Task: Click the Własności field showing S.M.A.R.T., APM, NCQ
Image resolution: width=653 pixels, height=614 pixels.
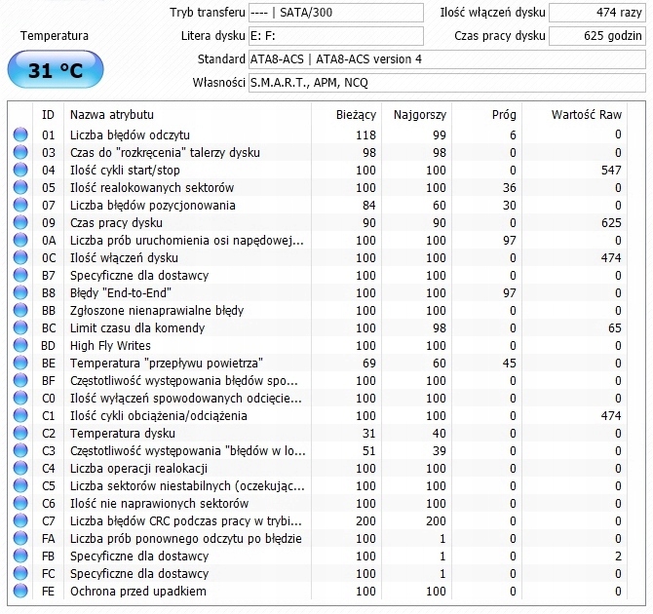Action: pyautogui.click(x=446, y=83)
